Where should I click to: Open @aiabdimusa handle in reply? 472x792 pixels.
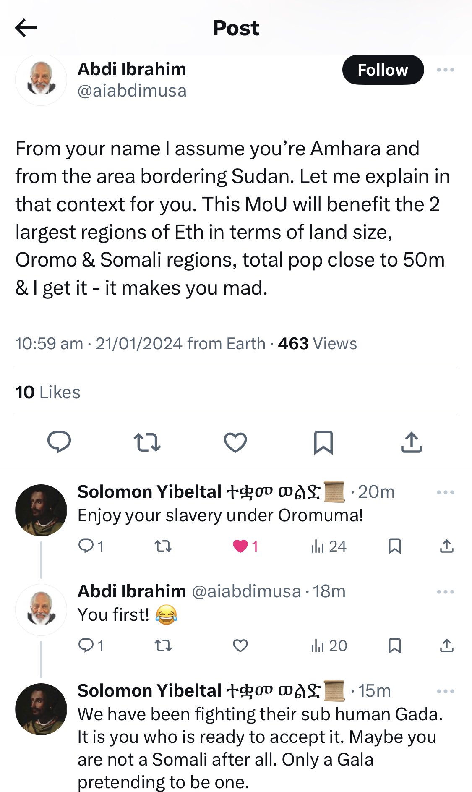246,591
